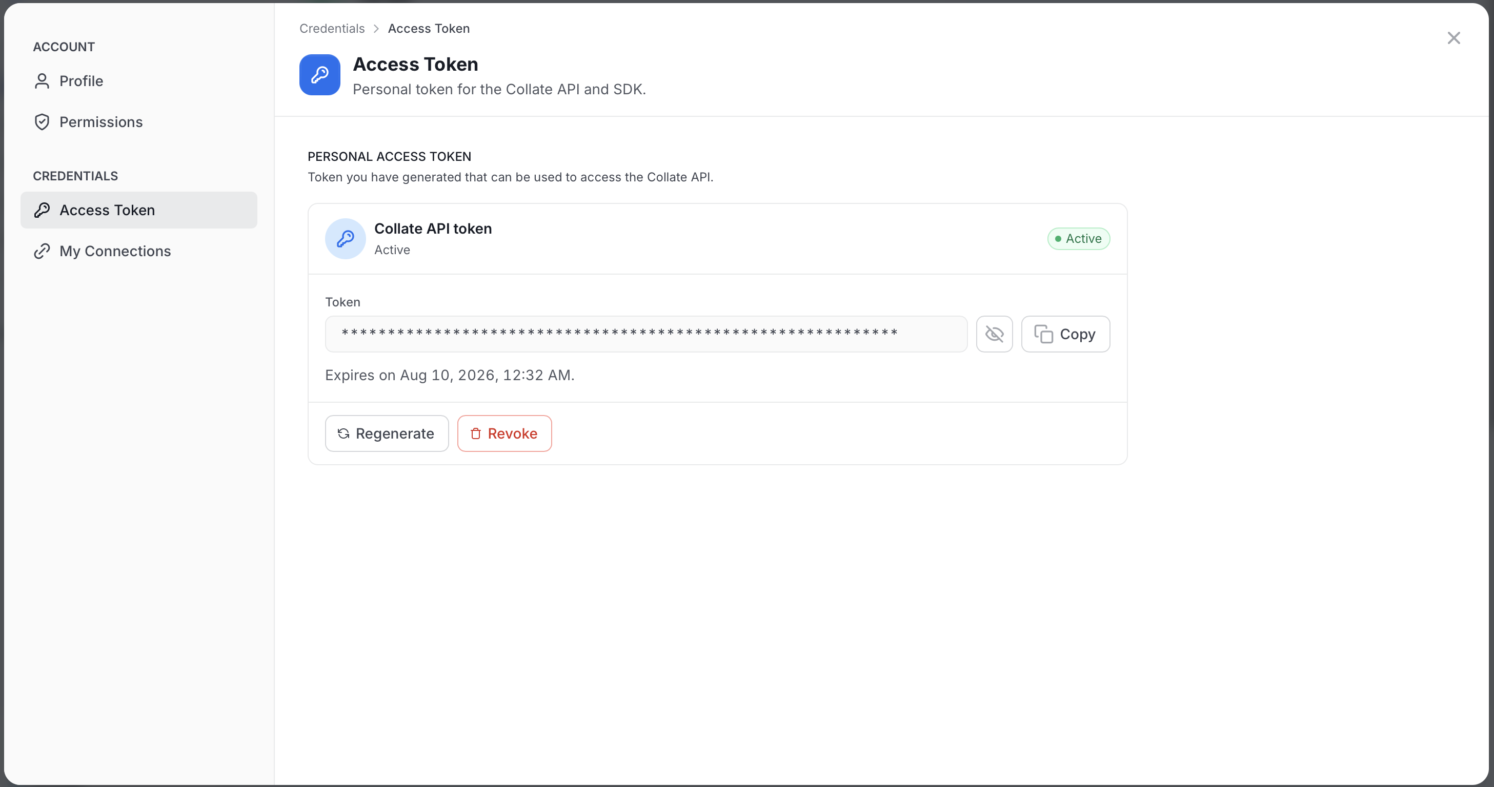
Task: Open the Profile settings page
Action: (x=138, y=81)
